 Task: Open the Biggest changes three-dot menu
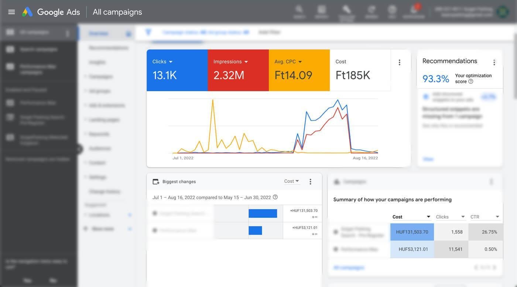click(310, 181)
